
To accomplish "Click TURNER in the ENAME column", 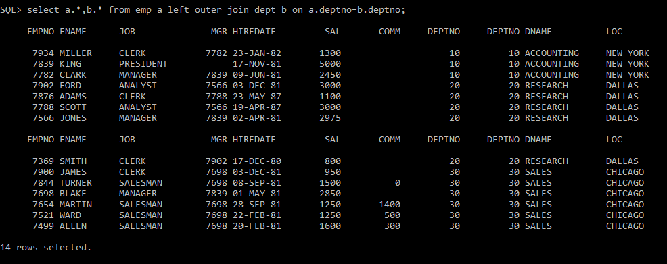I will (76, 183).
